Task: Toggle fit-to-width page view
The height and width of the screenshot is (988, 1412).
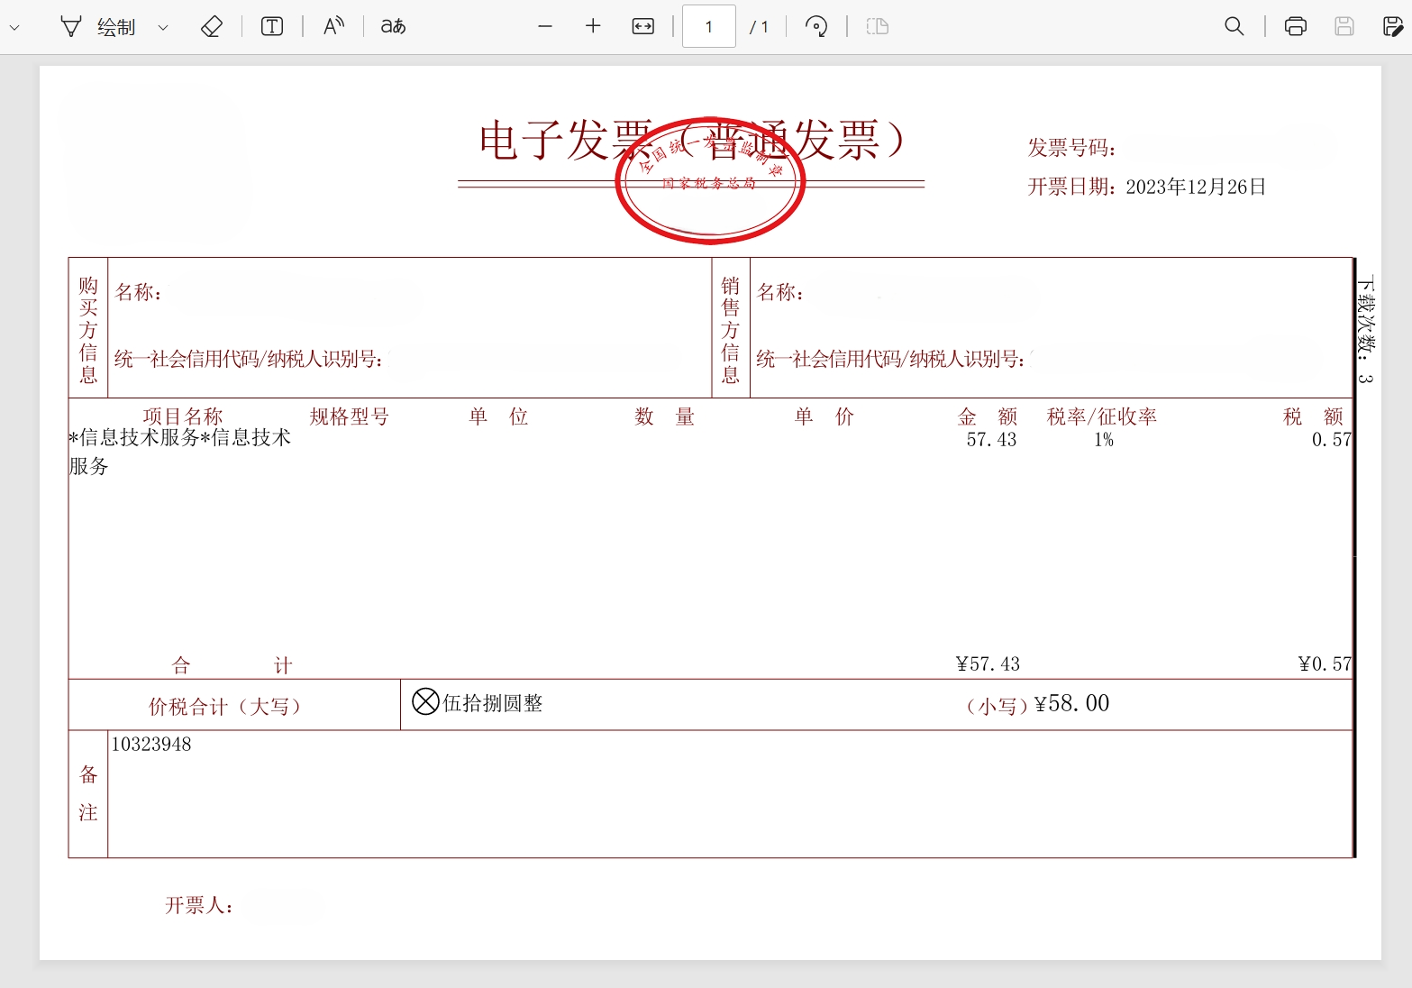Action: click(642, 26)
